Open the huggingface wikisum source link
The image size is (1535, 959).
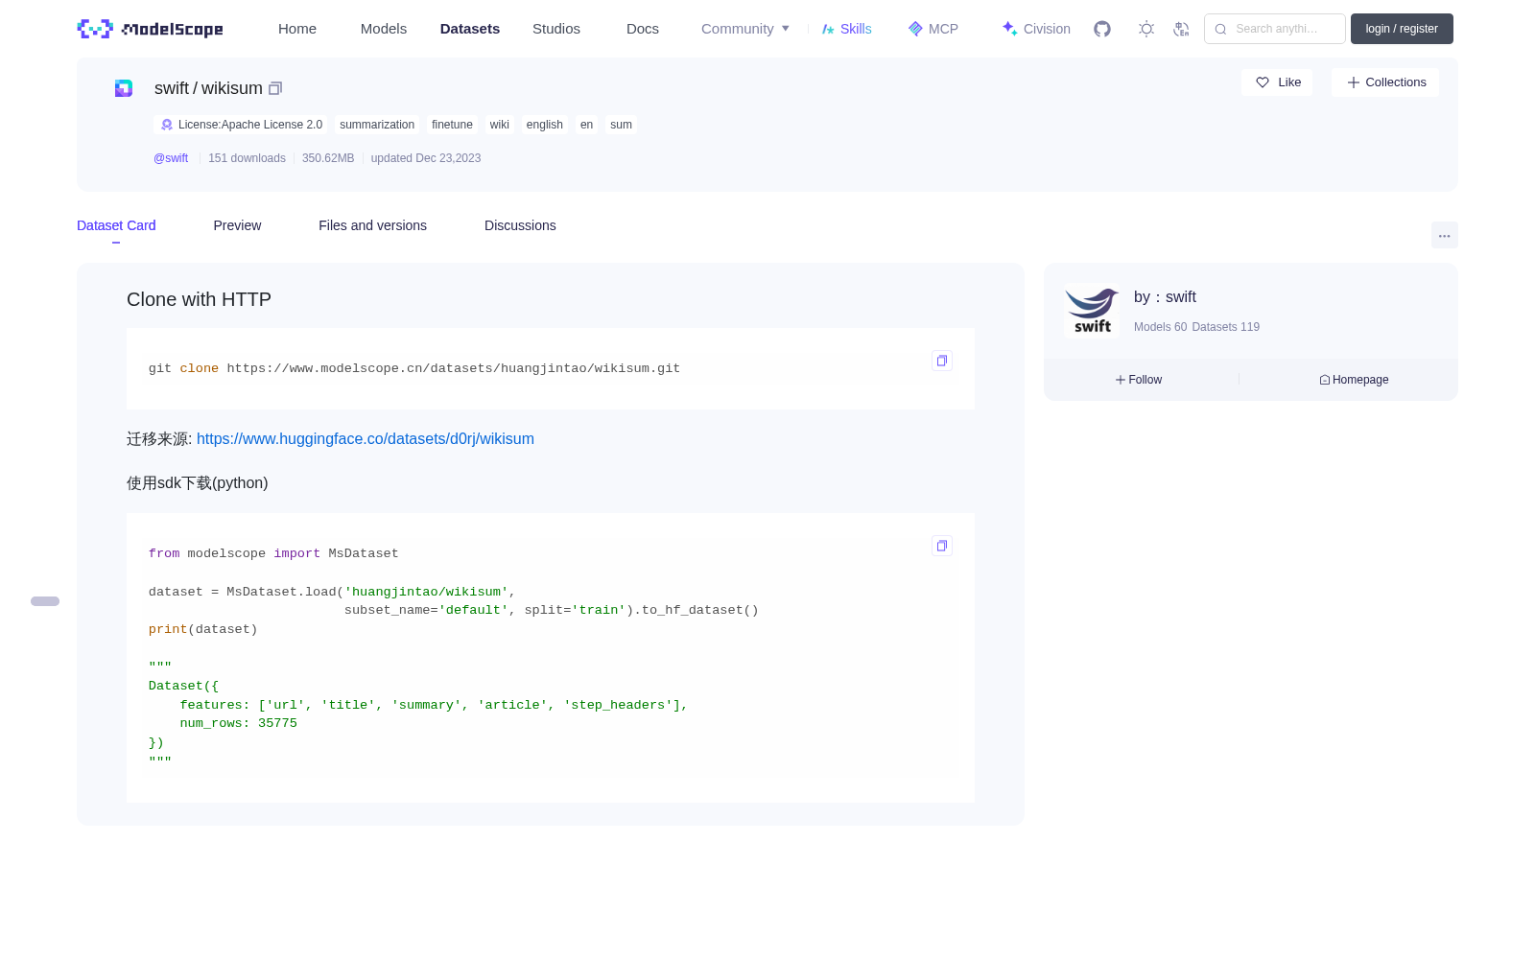click(366, 439)
